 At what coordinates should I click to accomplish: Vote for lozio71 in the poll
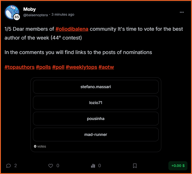click(96, 103)
